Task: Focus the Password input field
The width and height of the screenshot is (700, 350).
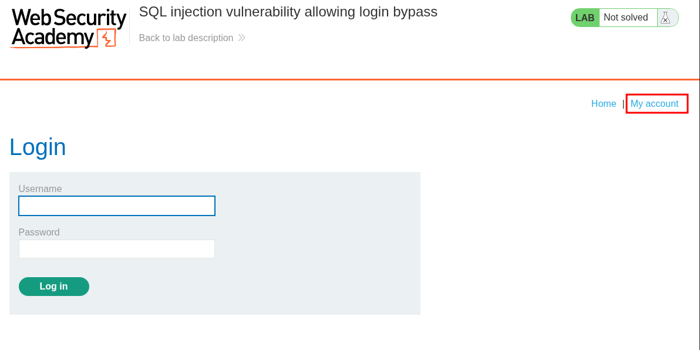Action: pos(117,249)
